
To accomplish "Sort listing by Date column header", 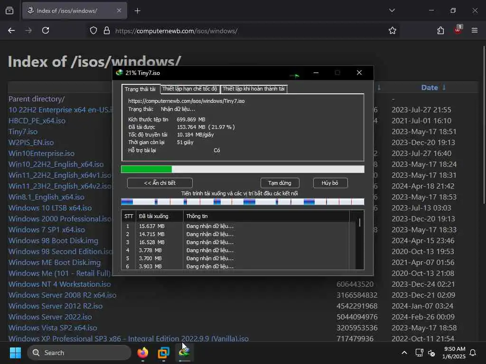I will [x=430, y=88].
